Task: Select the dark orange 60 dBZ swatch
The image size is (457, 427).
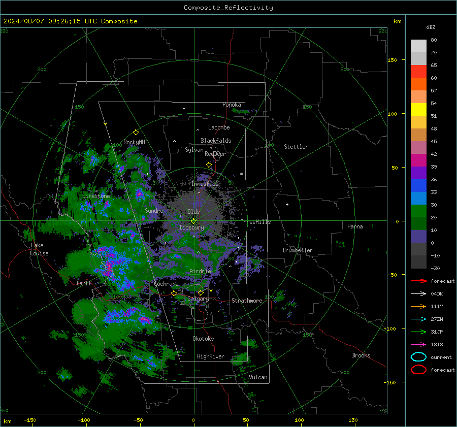Action: [418, 84]
